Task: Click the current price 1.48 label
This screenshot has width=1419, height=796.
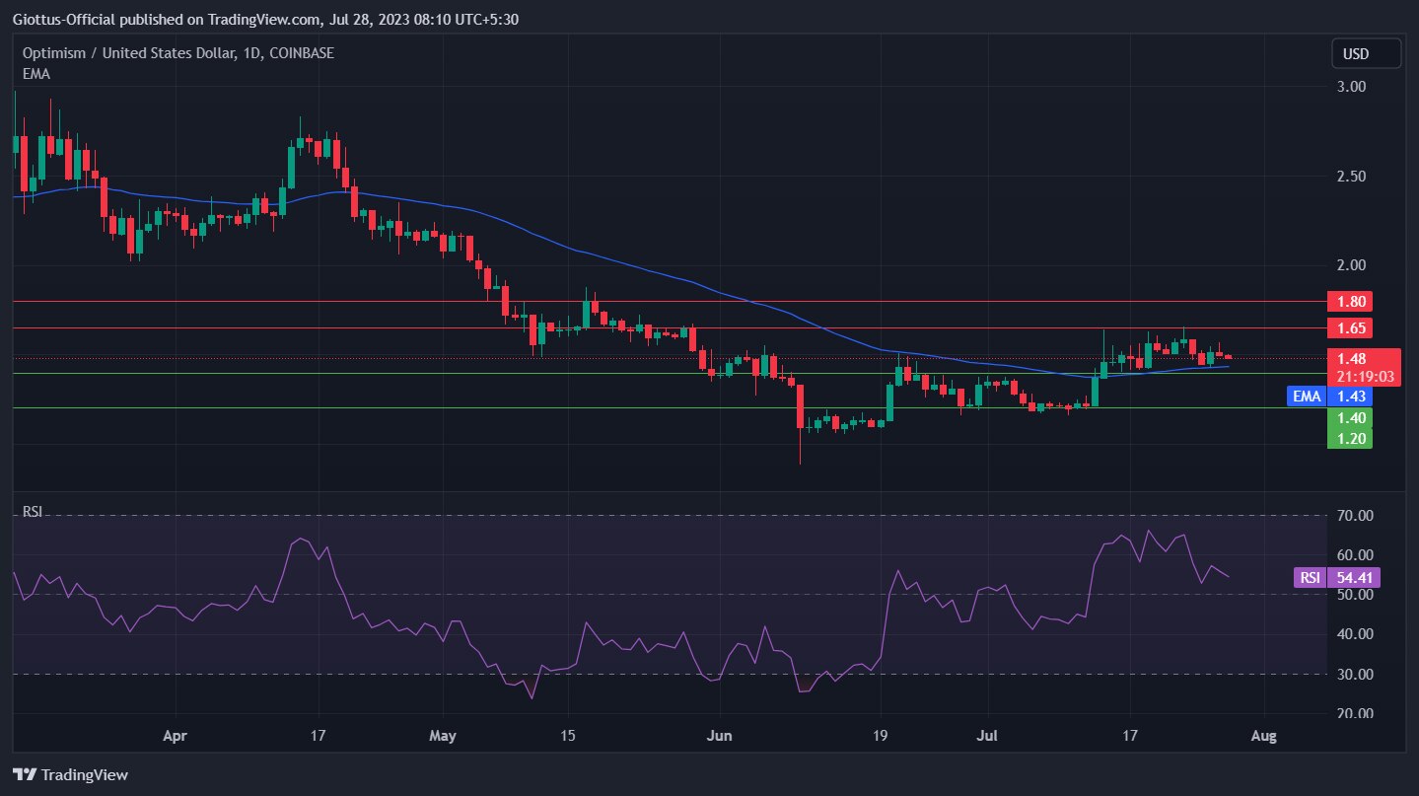Action: click(x=1349, y=358)
